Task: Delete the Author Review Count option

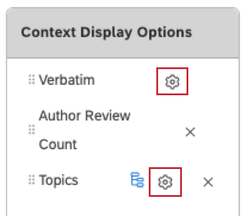Action: coord(190,132)
